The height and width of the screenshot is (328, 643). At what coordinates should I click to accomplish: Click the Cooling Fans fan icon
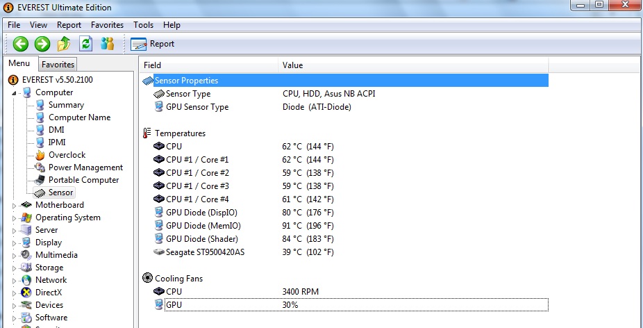147,278
